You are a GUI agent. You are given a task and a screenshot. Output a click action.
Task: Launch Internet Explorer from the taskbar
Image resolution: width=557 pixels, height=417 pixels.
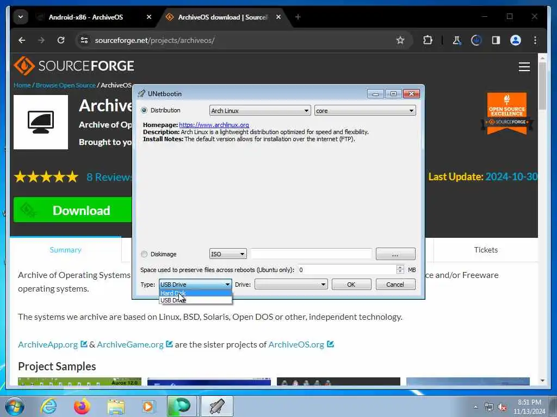pos(48,406)
